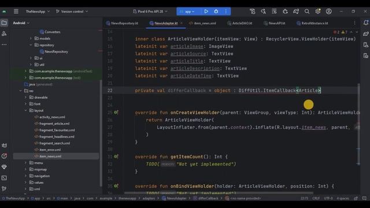
Task: Select NewsRepository file in tree
Action: click(x=54, y=51)
